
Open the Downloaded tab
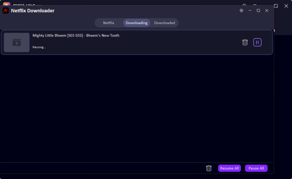(x=164, y=23)
